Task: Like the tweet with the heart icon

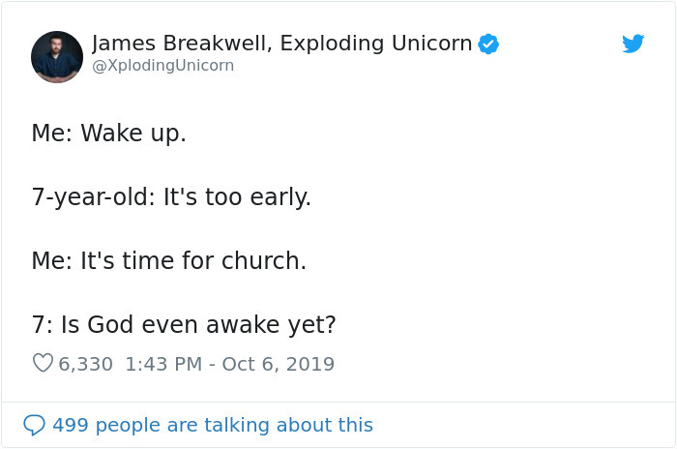Action: [43, 364]
